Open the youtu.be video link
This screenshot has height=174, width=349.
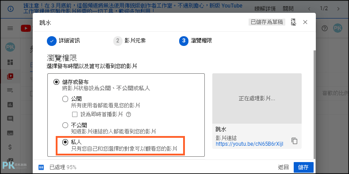[249, 144]
